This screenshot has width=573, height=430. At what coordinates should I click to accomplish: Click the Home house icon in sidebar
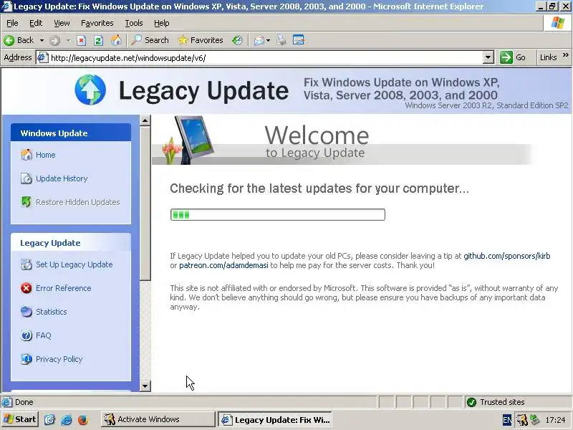27,155
